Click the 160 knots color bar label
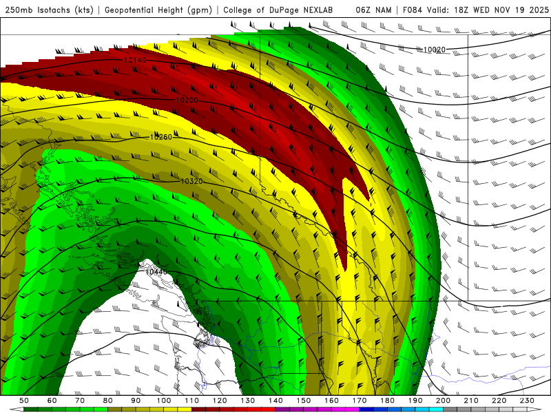Screen dimensions: 551x413 click(x=331, y=401)
